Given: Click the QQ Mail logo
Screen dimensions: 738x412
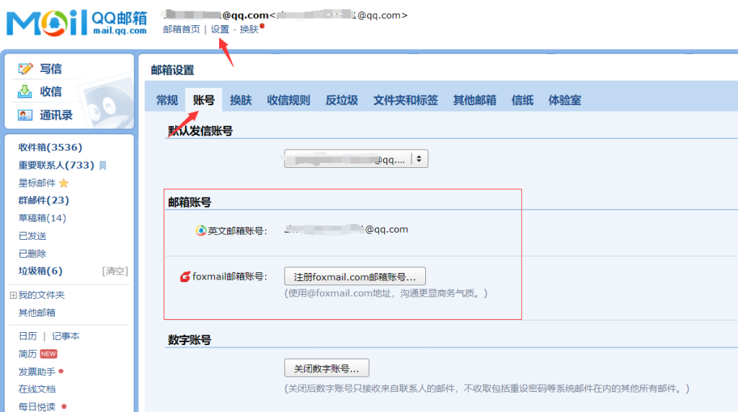Looking at the screenshot, I should (x=76, y=22).
